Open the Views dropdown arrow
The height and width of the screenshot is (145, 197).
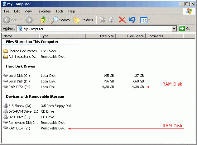click(149, 20)
